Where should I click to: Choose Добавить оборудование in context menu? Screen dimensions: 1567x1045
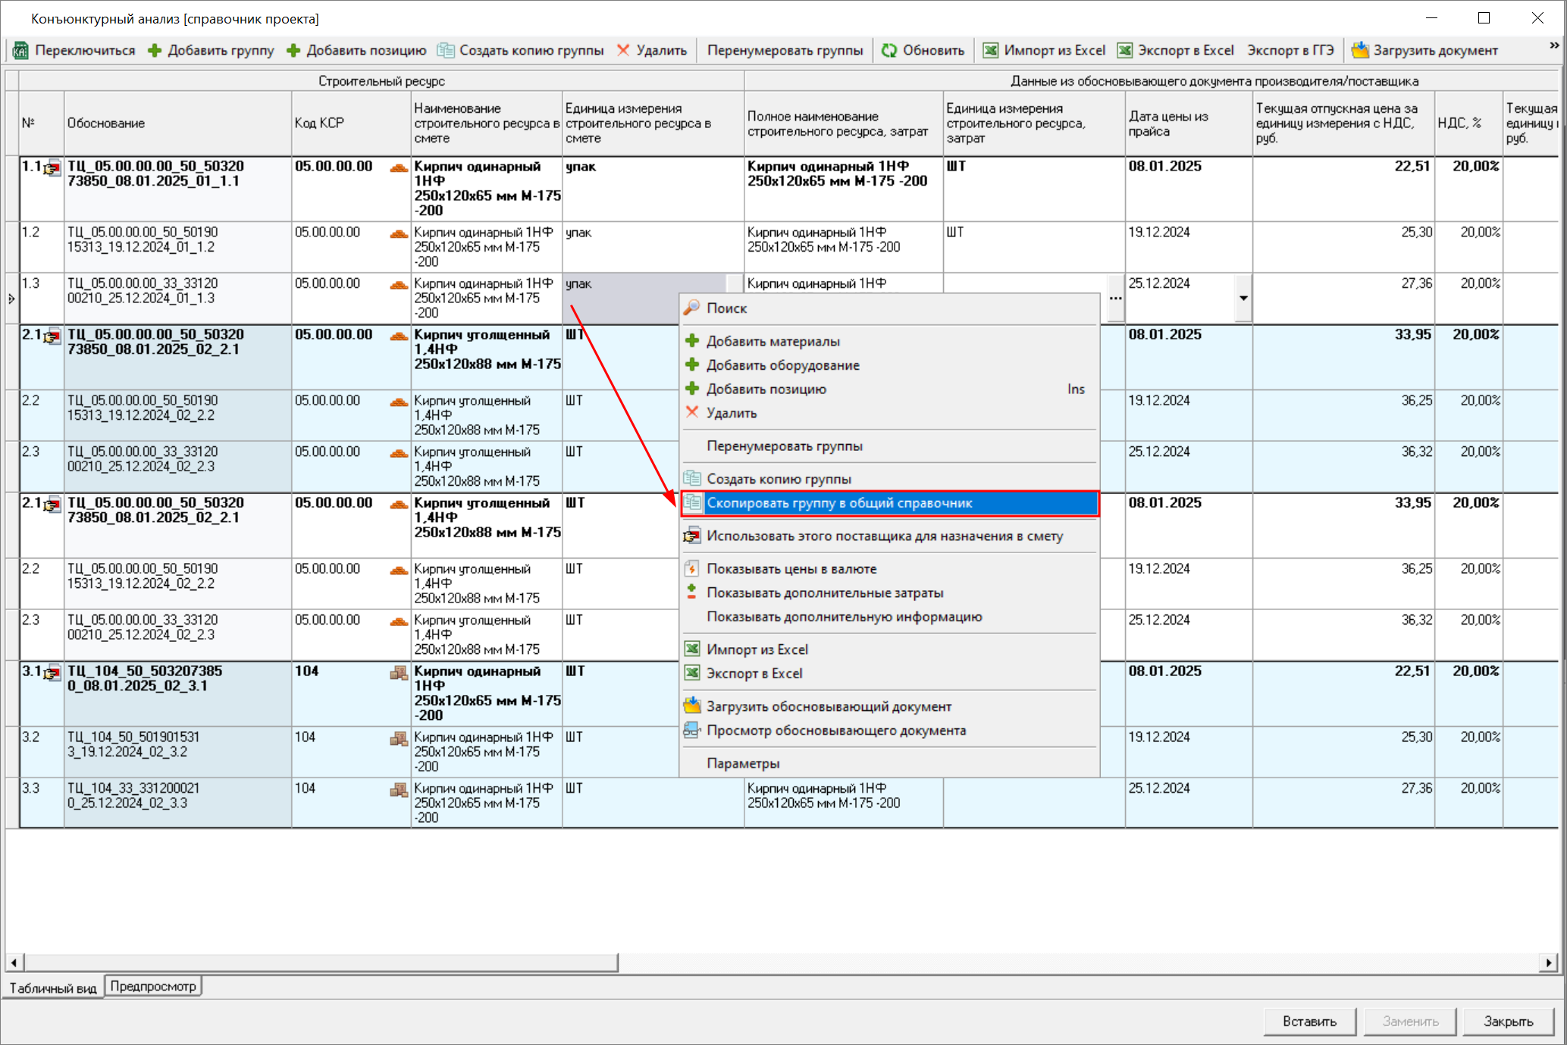[889, 365]
